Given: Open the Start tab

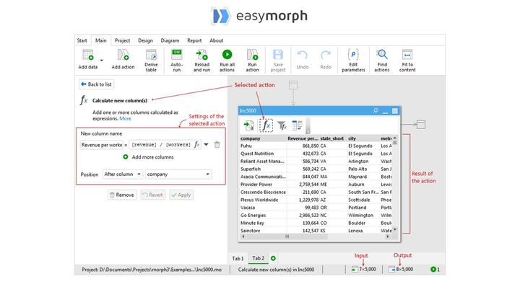Looking at the screenshot, I should point(82,40).
